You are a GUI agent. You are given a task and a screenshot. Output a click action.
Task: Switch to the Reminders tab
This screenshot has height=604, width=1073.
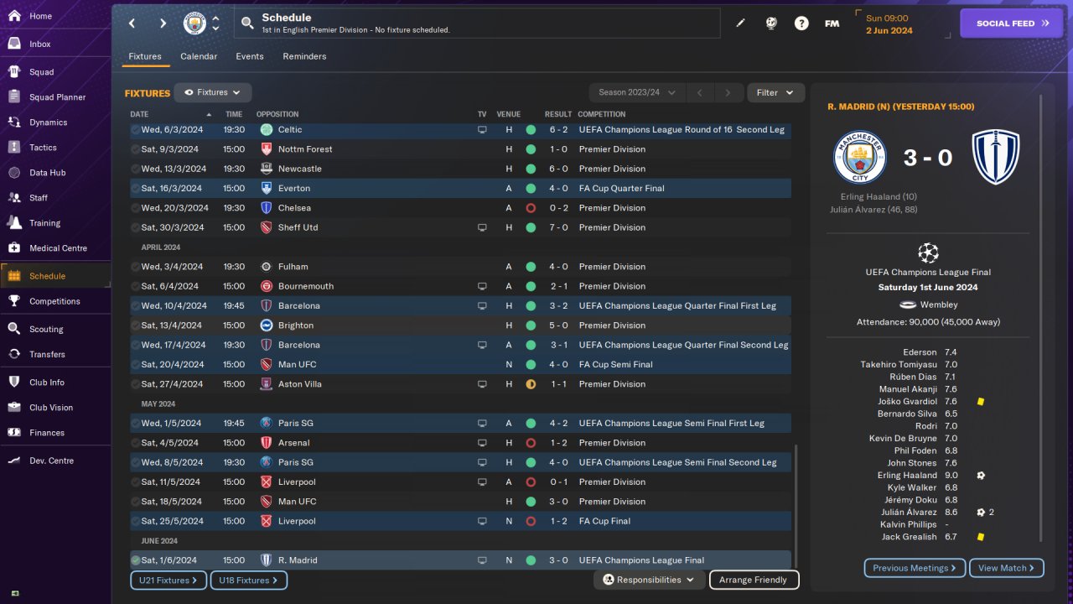(x=304, y=56)
